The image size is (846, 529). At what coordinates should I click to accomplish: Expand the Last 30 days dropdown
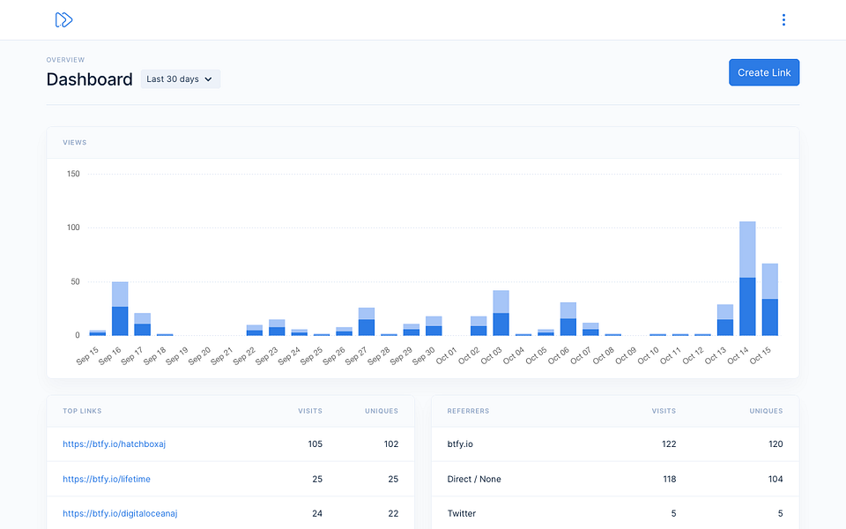[180, 78]
